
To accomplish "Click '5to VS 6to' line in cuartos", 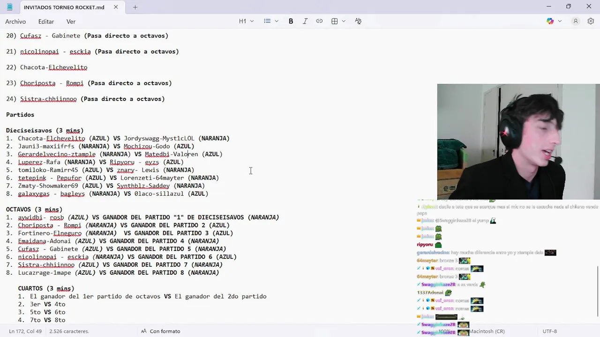I will click(47, 312).
